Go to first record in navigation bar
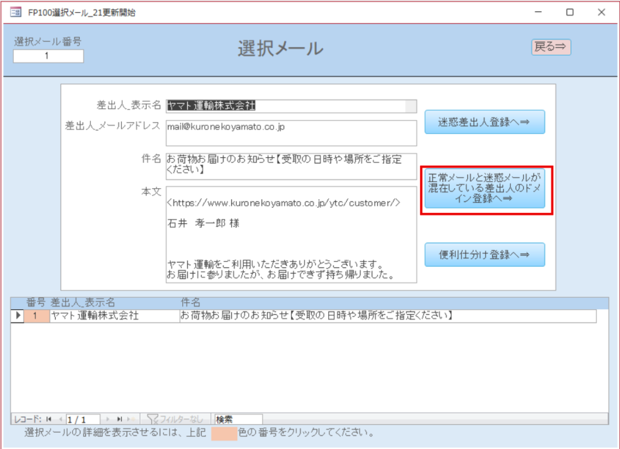 (x=48, y=419)
